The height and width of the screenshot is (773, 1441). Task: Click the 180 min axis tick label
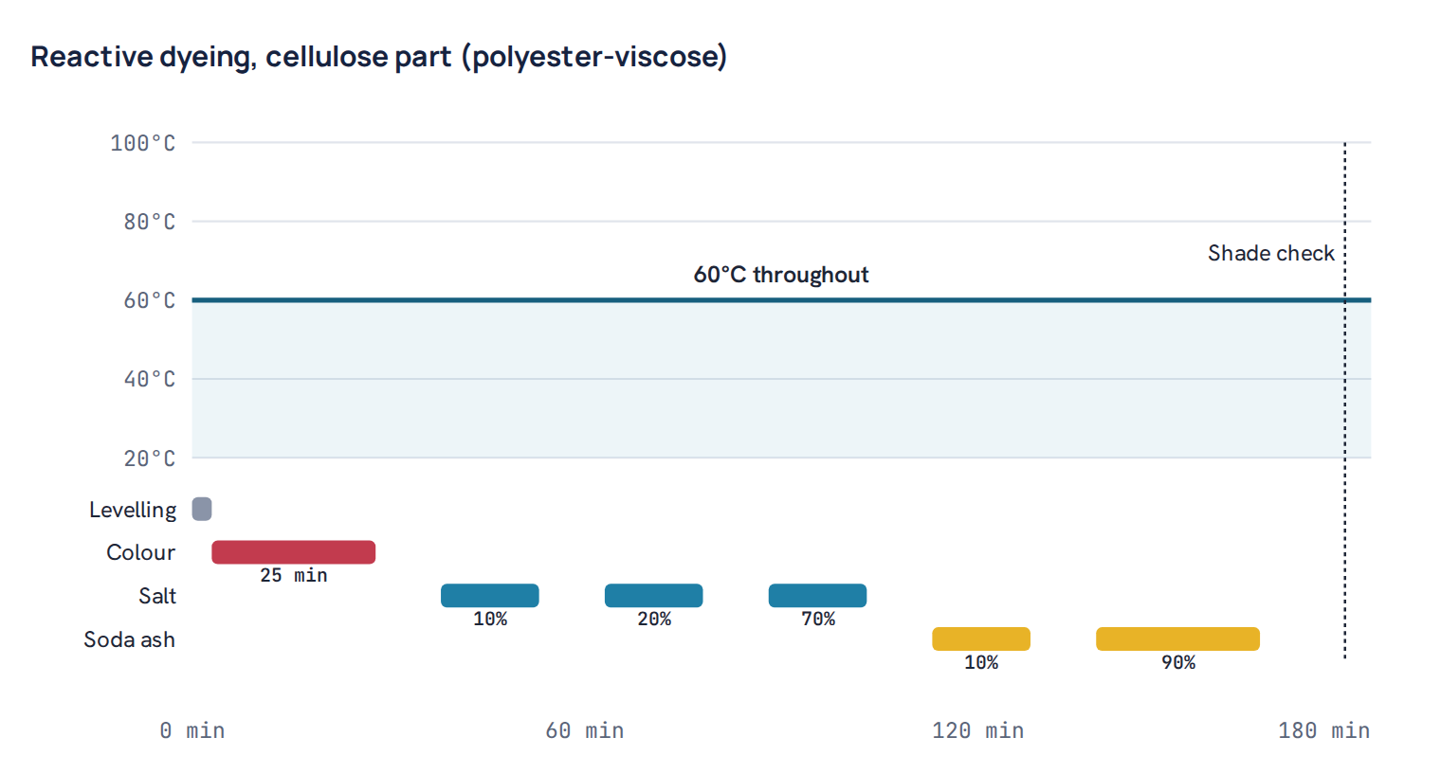point(1323,730)
